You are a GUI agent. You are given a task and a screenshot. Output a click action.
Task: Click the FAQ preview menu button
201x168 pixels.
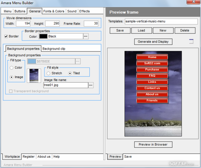pyautogui.click(x=152, y=76)
